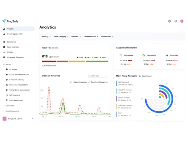The width and height of the screenshot is (188, 141).
Task: Click the Vulnerability Management icon
Action: (x=7, y=90)
